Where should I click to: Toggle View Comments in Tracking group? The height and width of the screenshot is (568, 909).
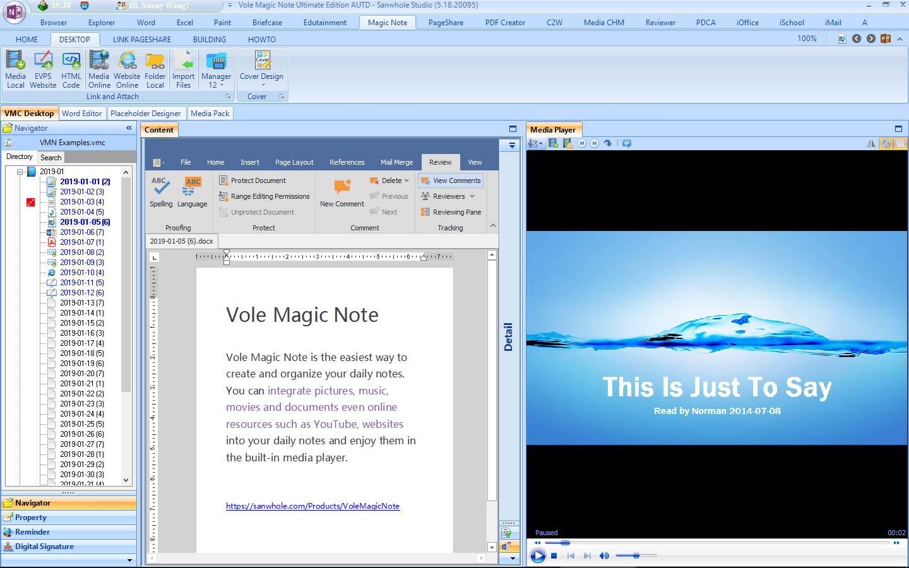point(451,180)
